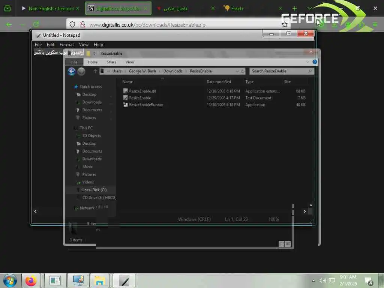
Task: Reload the page in the browser
Action: (x=36, y=24)
